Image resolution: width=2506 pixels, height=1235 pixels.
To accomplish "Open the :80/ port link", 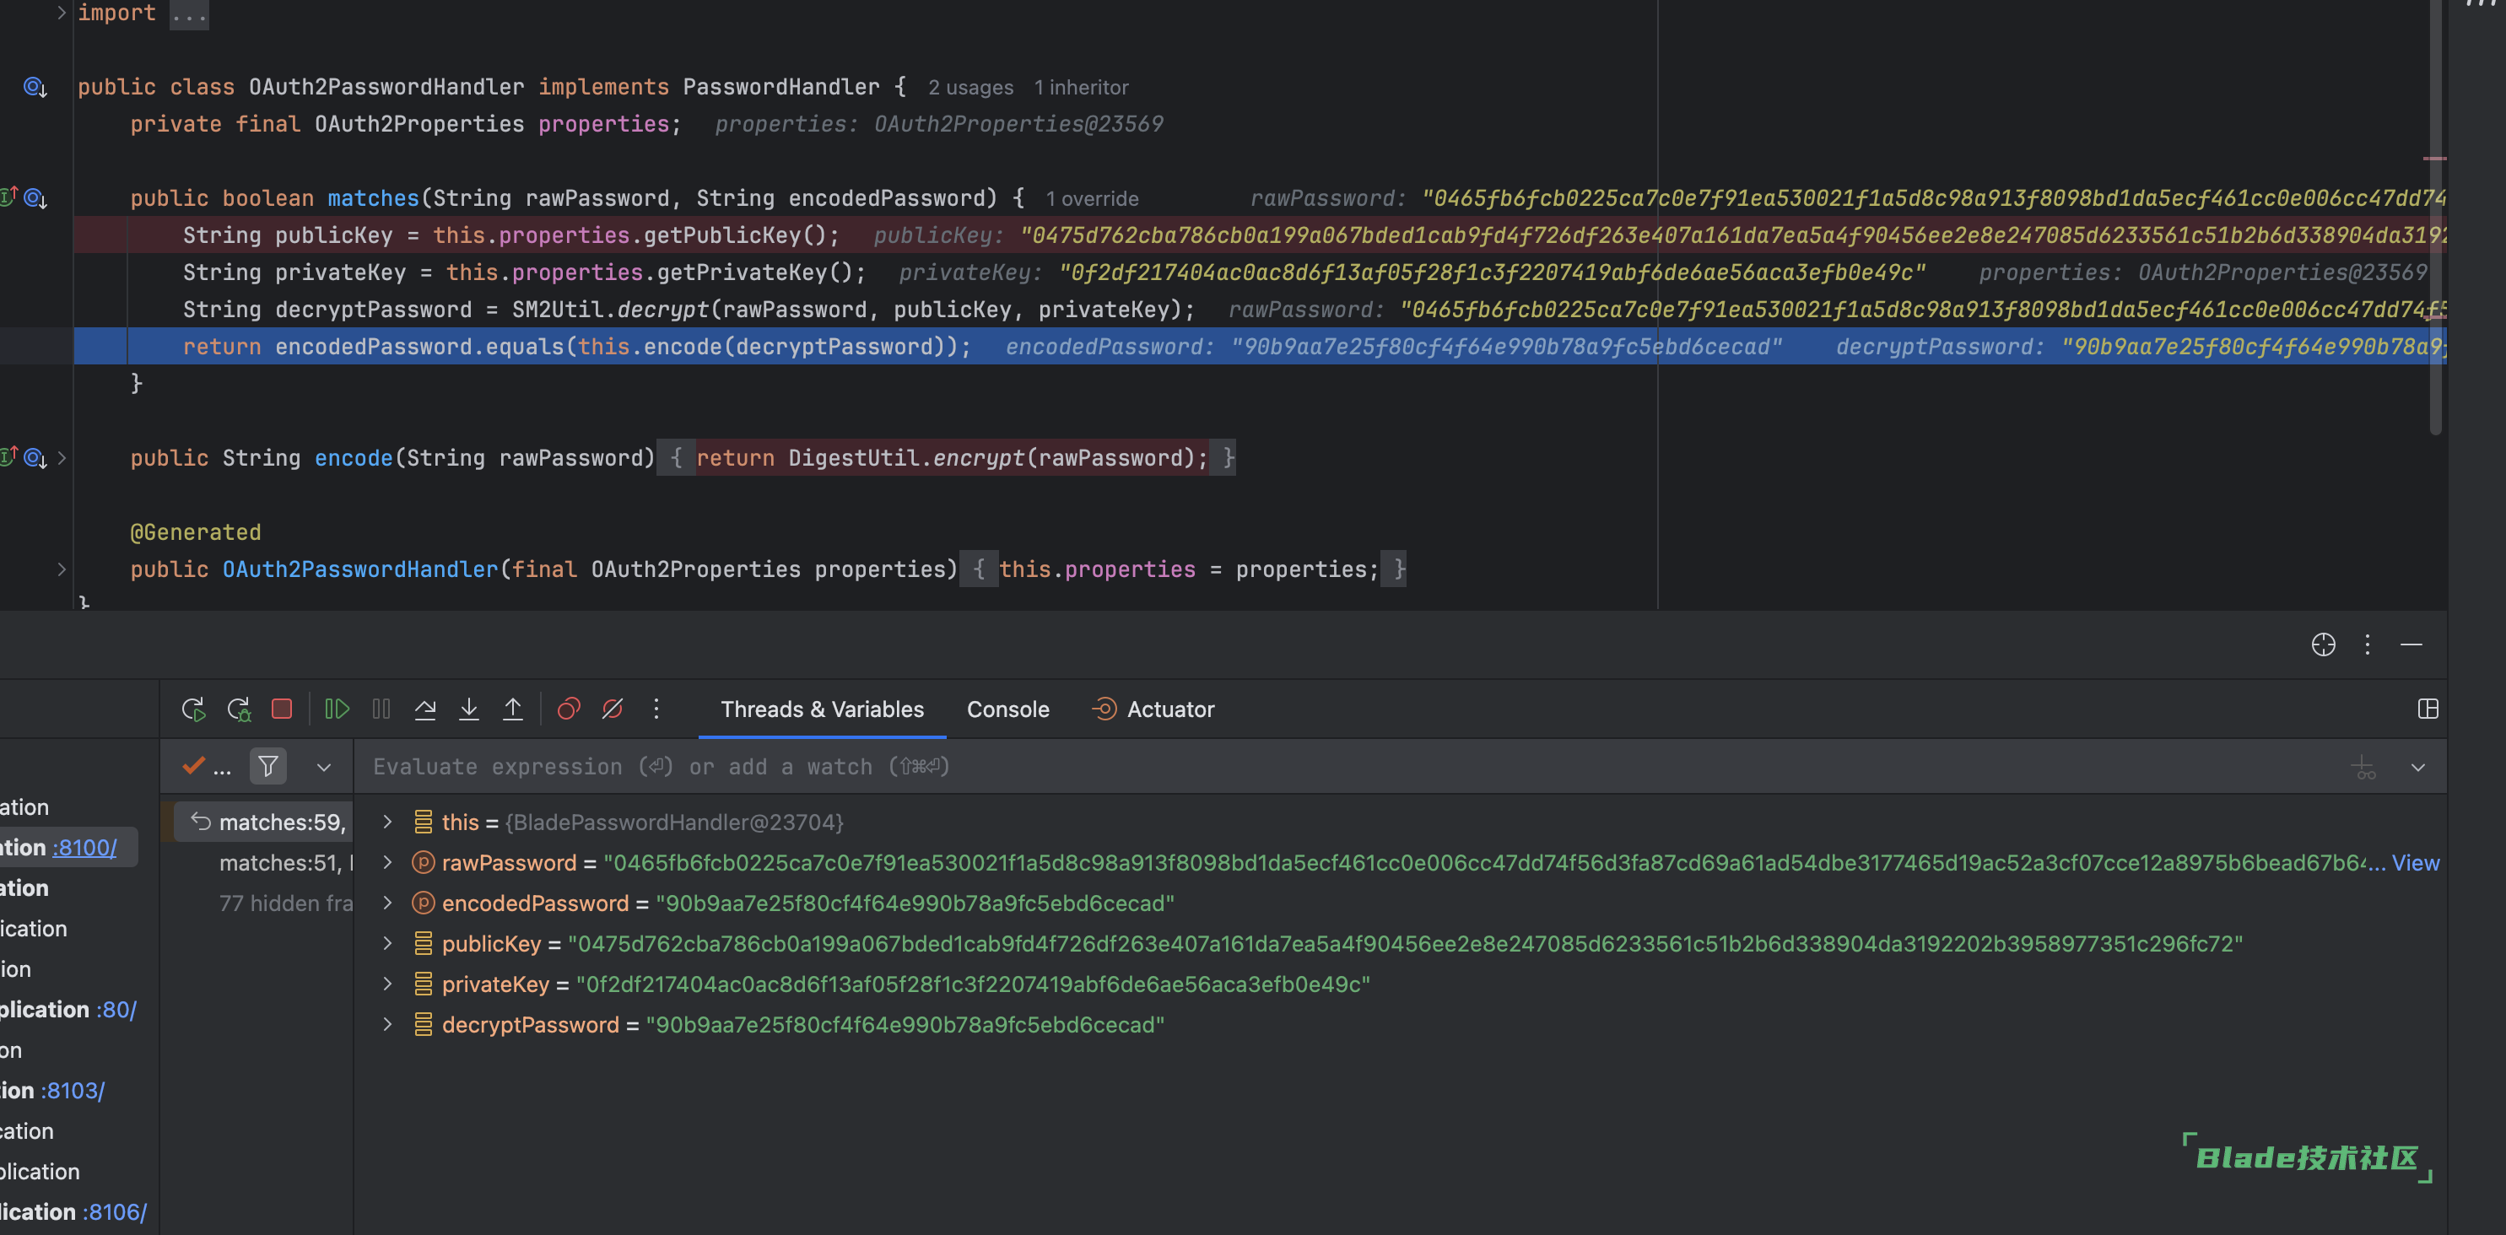I will (116, 1010).
